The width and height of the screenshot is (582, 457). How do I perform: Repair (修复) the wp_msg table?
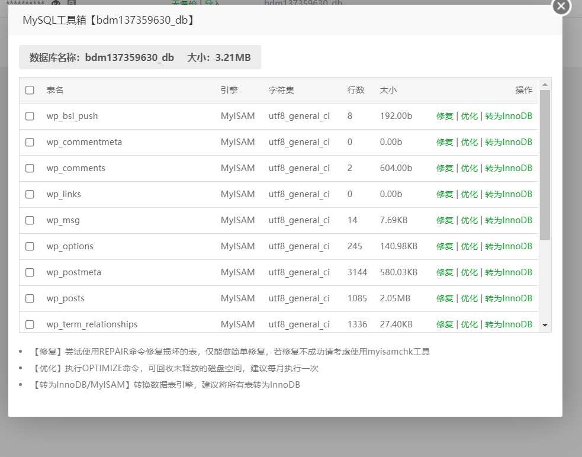(x=445, y=220)
